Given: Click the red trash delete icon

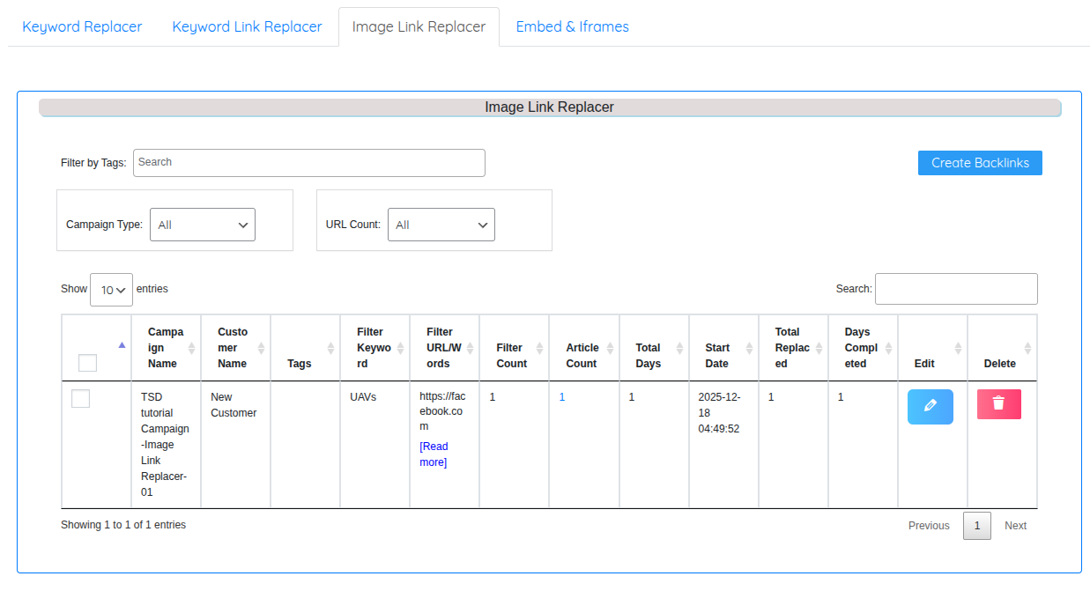Looking at the screenshot, I should pyautogui.click(x=998, y=404).
